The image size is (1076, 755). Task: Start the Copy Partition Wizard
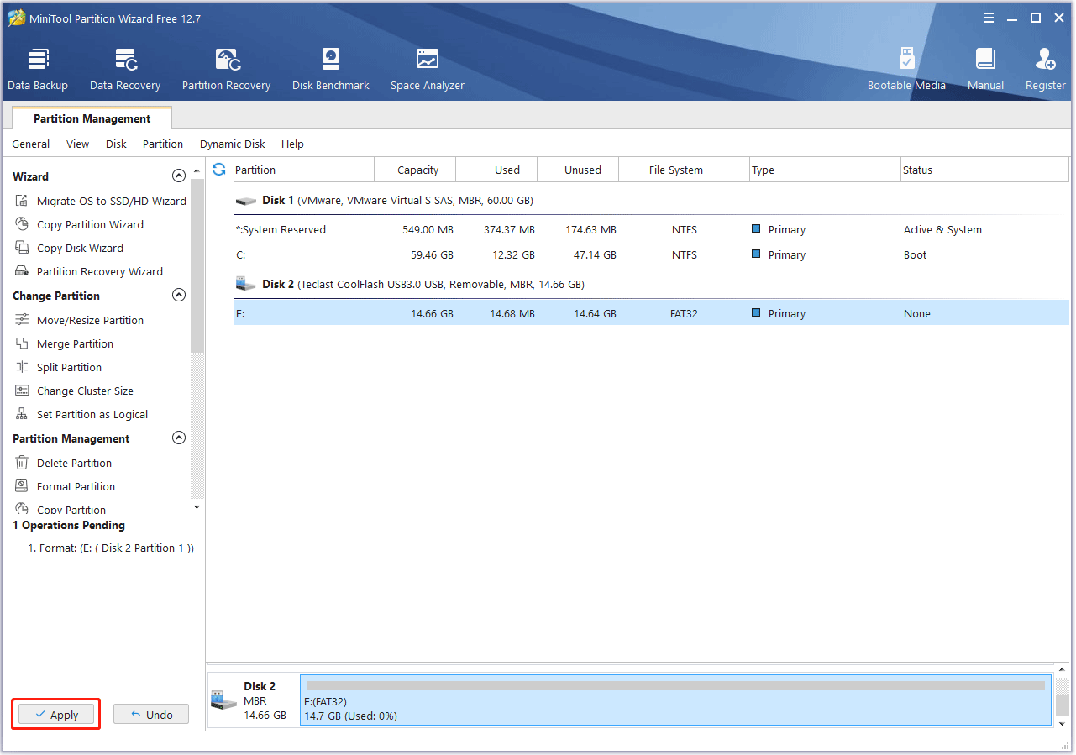80,224
